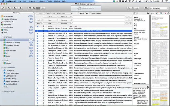Image resolution: width=170 pixels, height=106 pixels.
Task: Switch to Online Search Mode globe
Action: pos(34,8)
